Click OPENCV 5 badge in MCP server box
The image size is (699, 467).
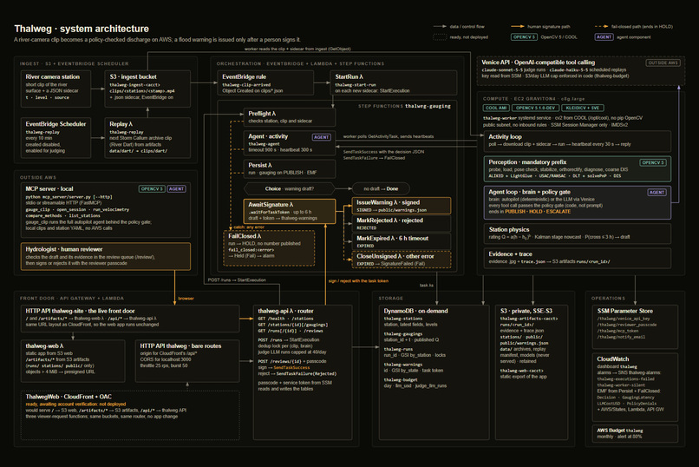(x=152, y=189)
